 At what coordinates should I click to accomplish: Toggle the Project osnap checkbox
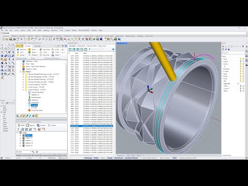2,129
